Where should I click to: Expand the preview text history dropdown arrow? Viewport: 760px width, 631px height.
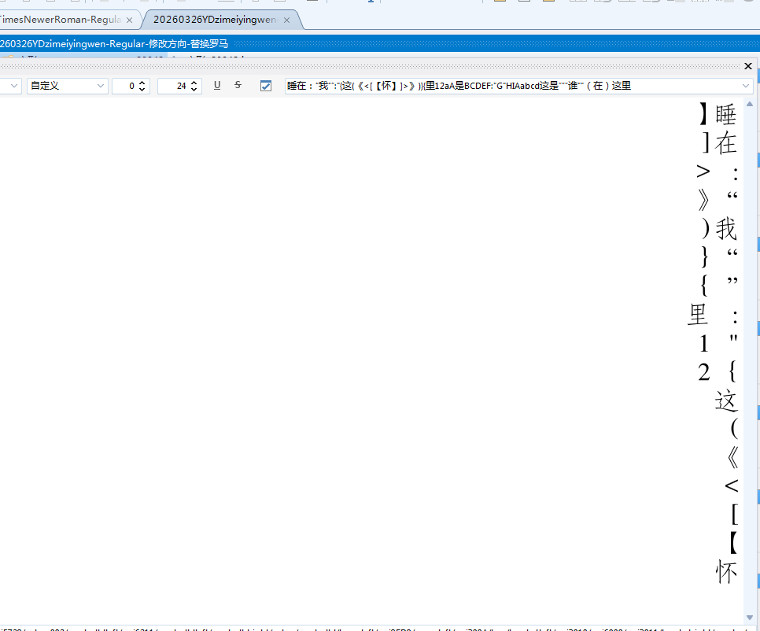click(746, 86)
